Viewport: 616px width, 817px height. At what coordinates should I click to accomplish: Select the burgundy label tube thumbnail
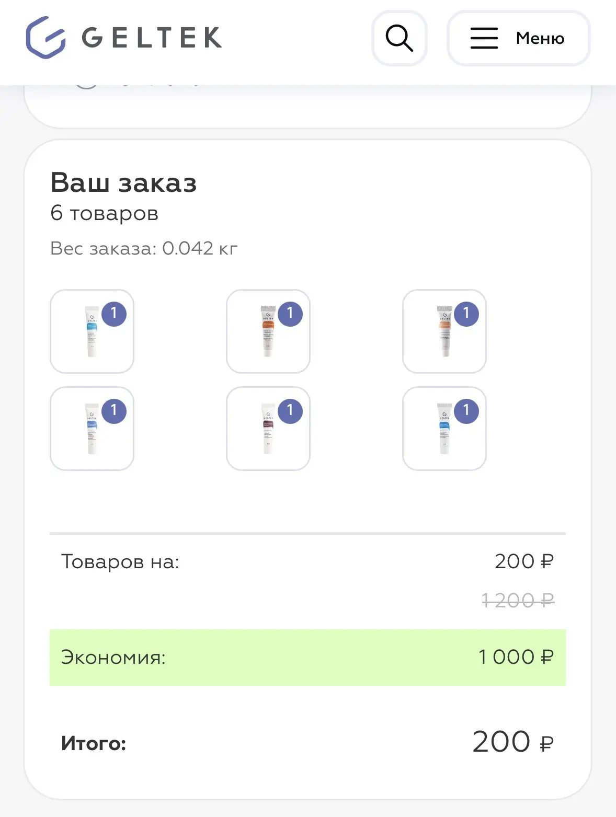click(x=268, y=429)
